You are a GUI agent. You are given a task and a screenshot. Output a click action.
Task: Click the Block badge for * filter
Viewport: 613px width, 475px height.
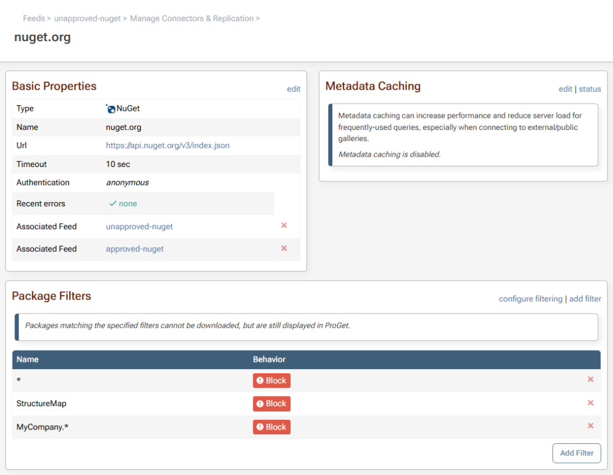click(271, 380)
